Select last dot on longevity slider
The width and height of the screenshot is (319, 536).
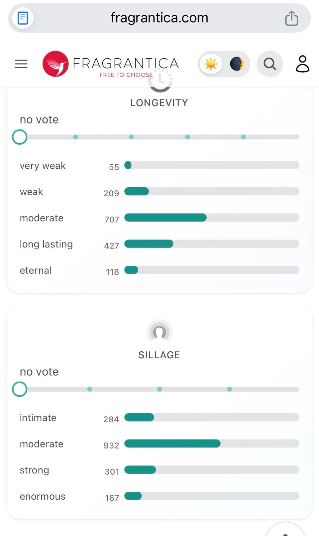pos(244,137)
